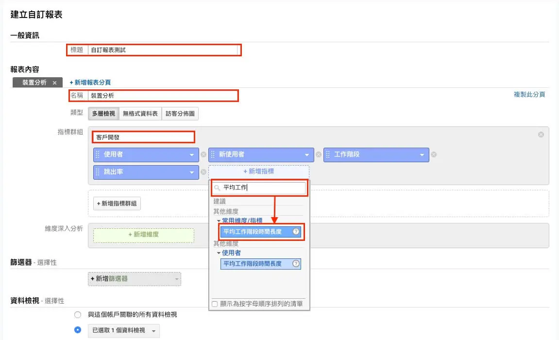
Task: Grab the drag handle of 跳出率 metric
Action: 98,172
